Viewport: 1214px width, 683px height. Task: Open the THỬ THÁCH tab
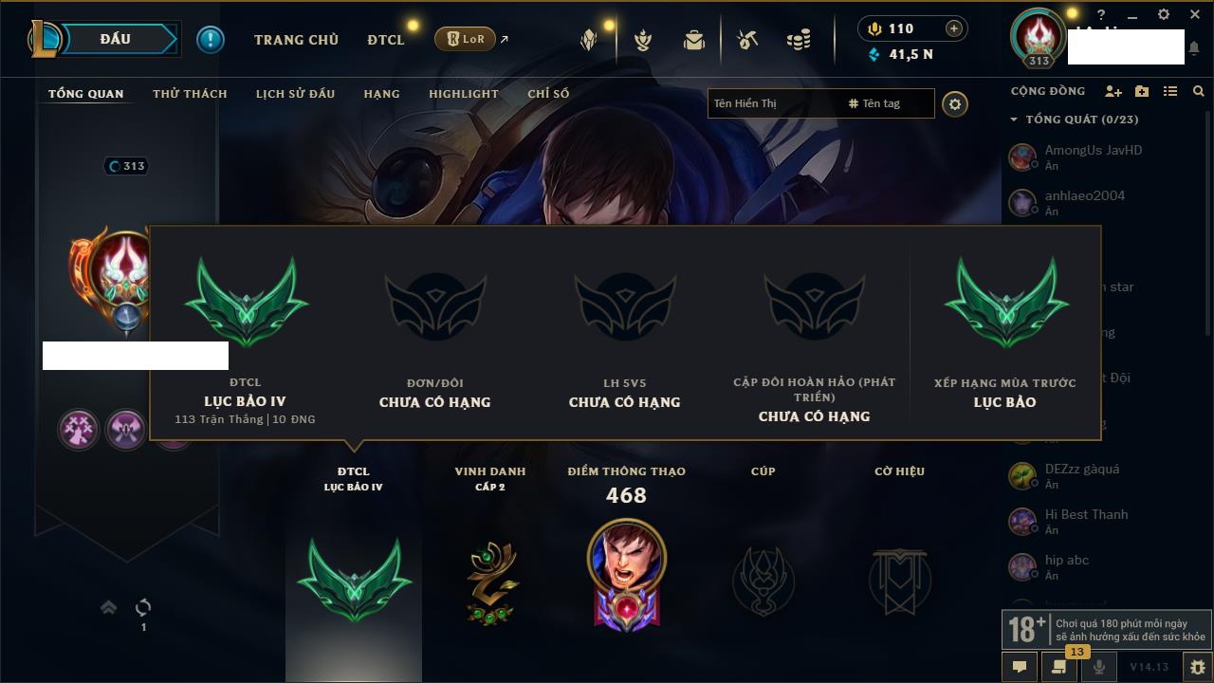click(190, 94)
